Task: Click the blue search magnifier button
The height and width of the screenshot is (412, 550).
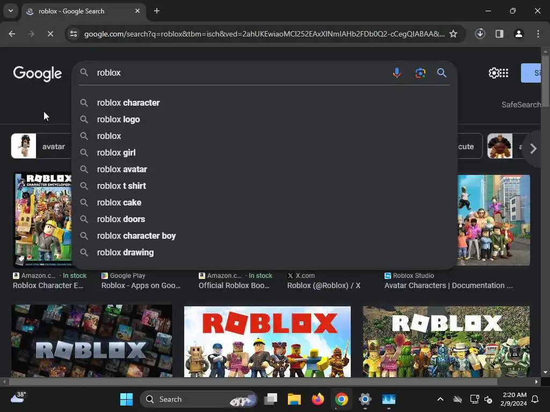Action: click(442, 73)
